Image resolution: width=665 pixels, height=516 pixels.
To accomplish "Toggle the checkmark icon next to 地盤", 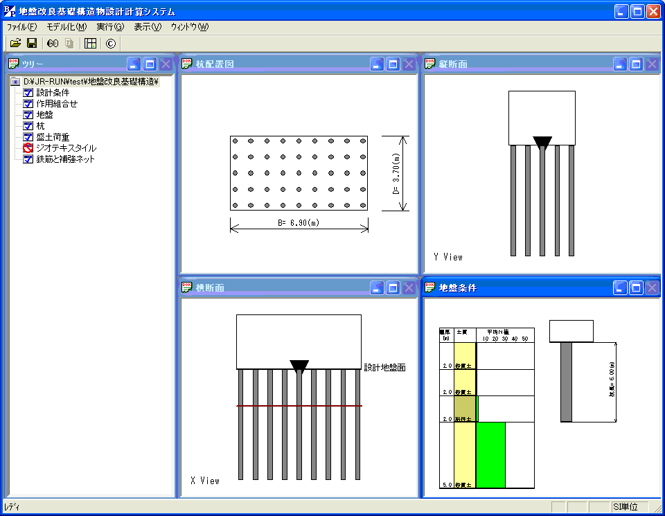I will (x=28, y=115).
